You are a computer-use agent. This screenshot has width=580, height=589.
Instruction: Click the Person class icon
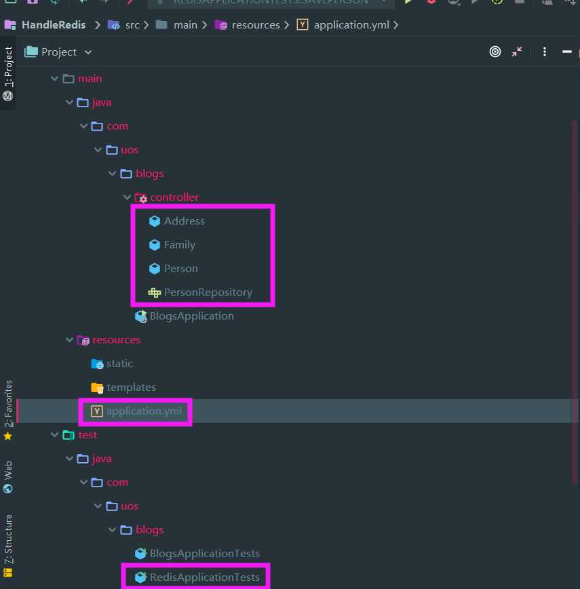click(154, 269)
